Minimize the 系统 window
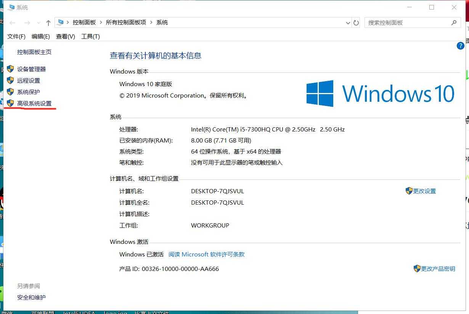The width and height of the screenshot is (469, 314). click(410, 7)
